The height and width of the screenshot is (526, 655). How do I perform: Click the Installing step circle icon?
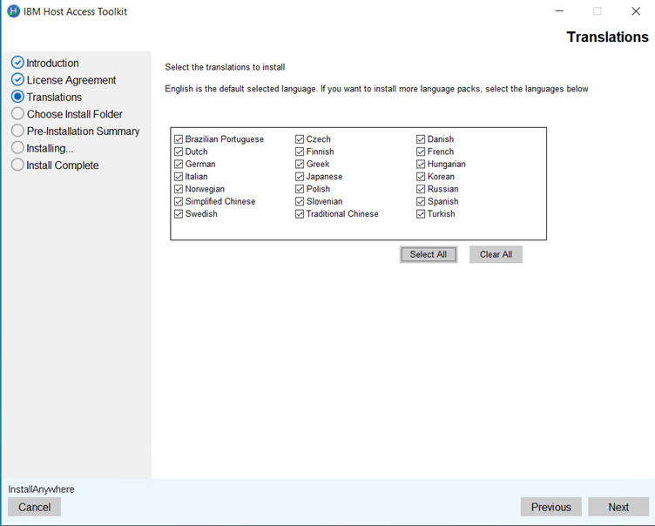[17, 148]
